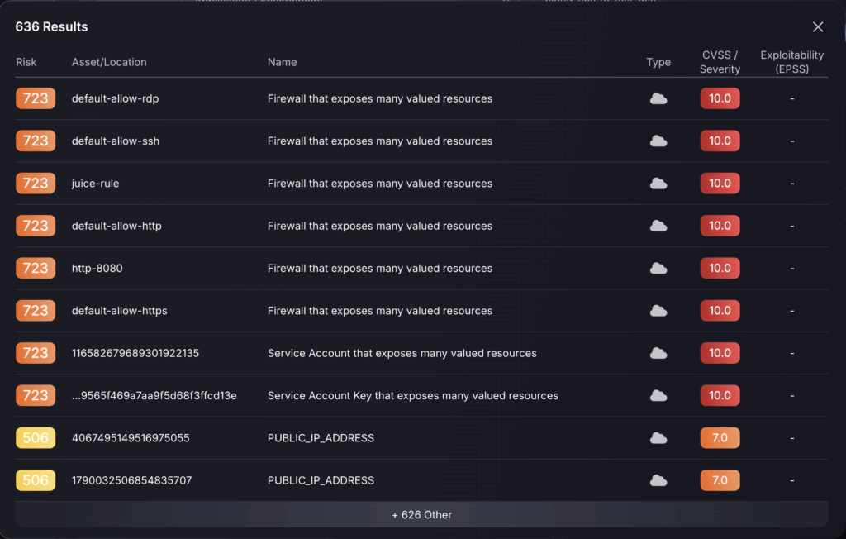Click cloud icon in http-8080 row
Screen dimensions: 846x539
(x=658, y=269)
